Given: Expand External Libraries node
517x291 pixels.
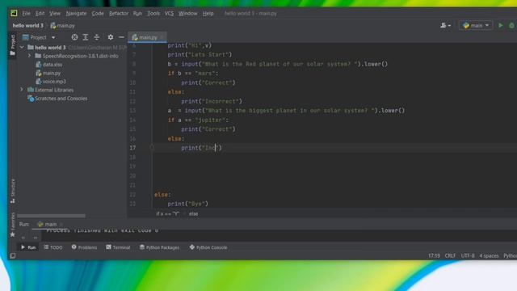Looking at the screenshot, I should [22, 90].
